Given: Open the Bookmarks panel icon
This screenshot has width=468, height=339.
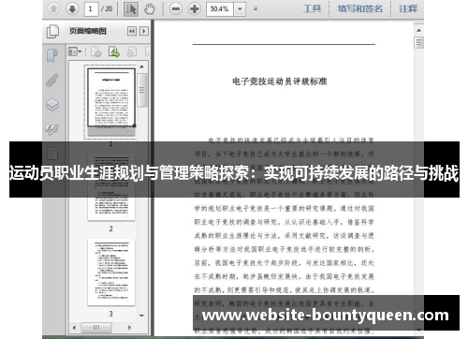Looking at the screenshot, I should coord(52,56).
